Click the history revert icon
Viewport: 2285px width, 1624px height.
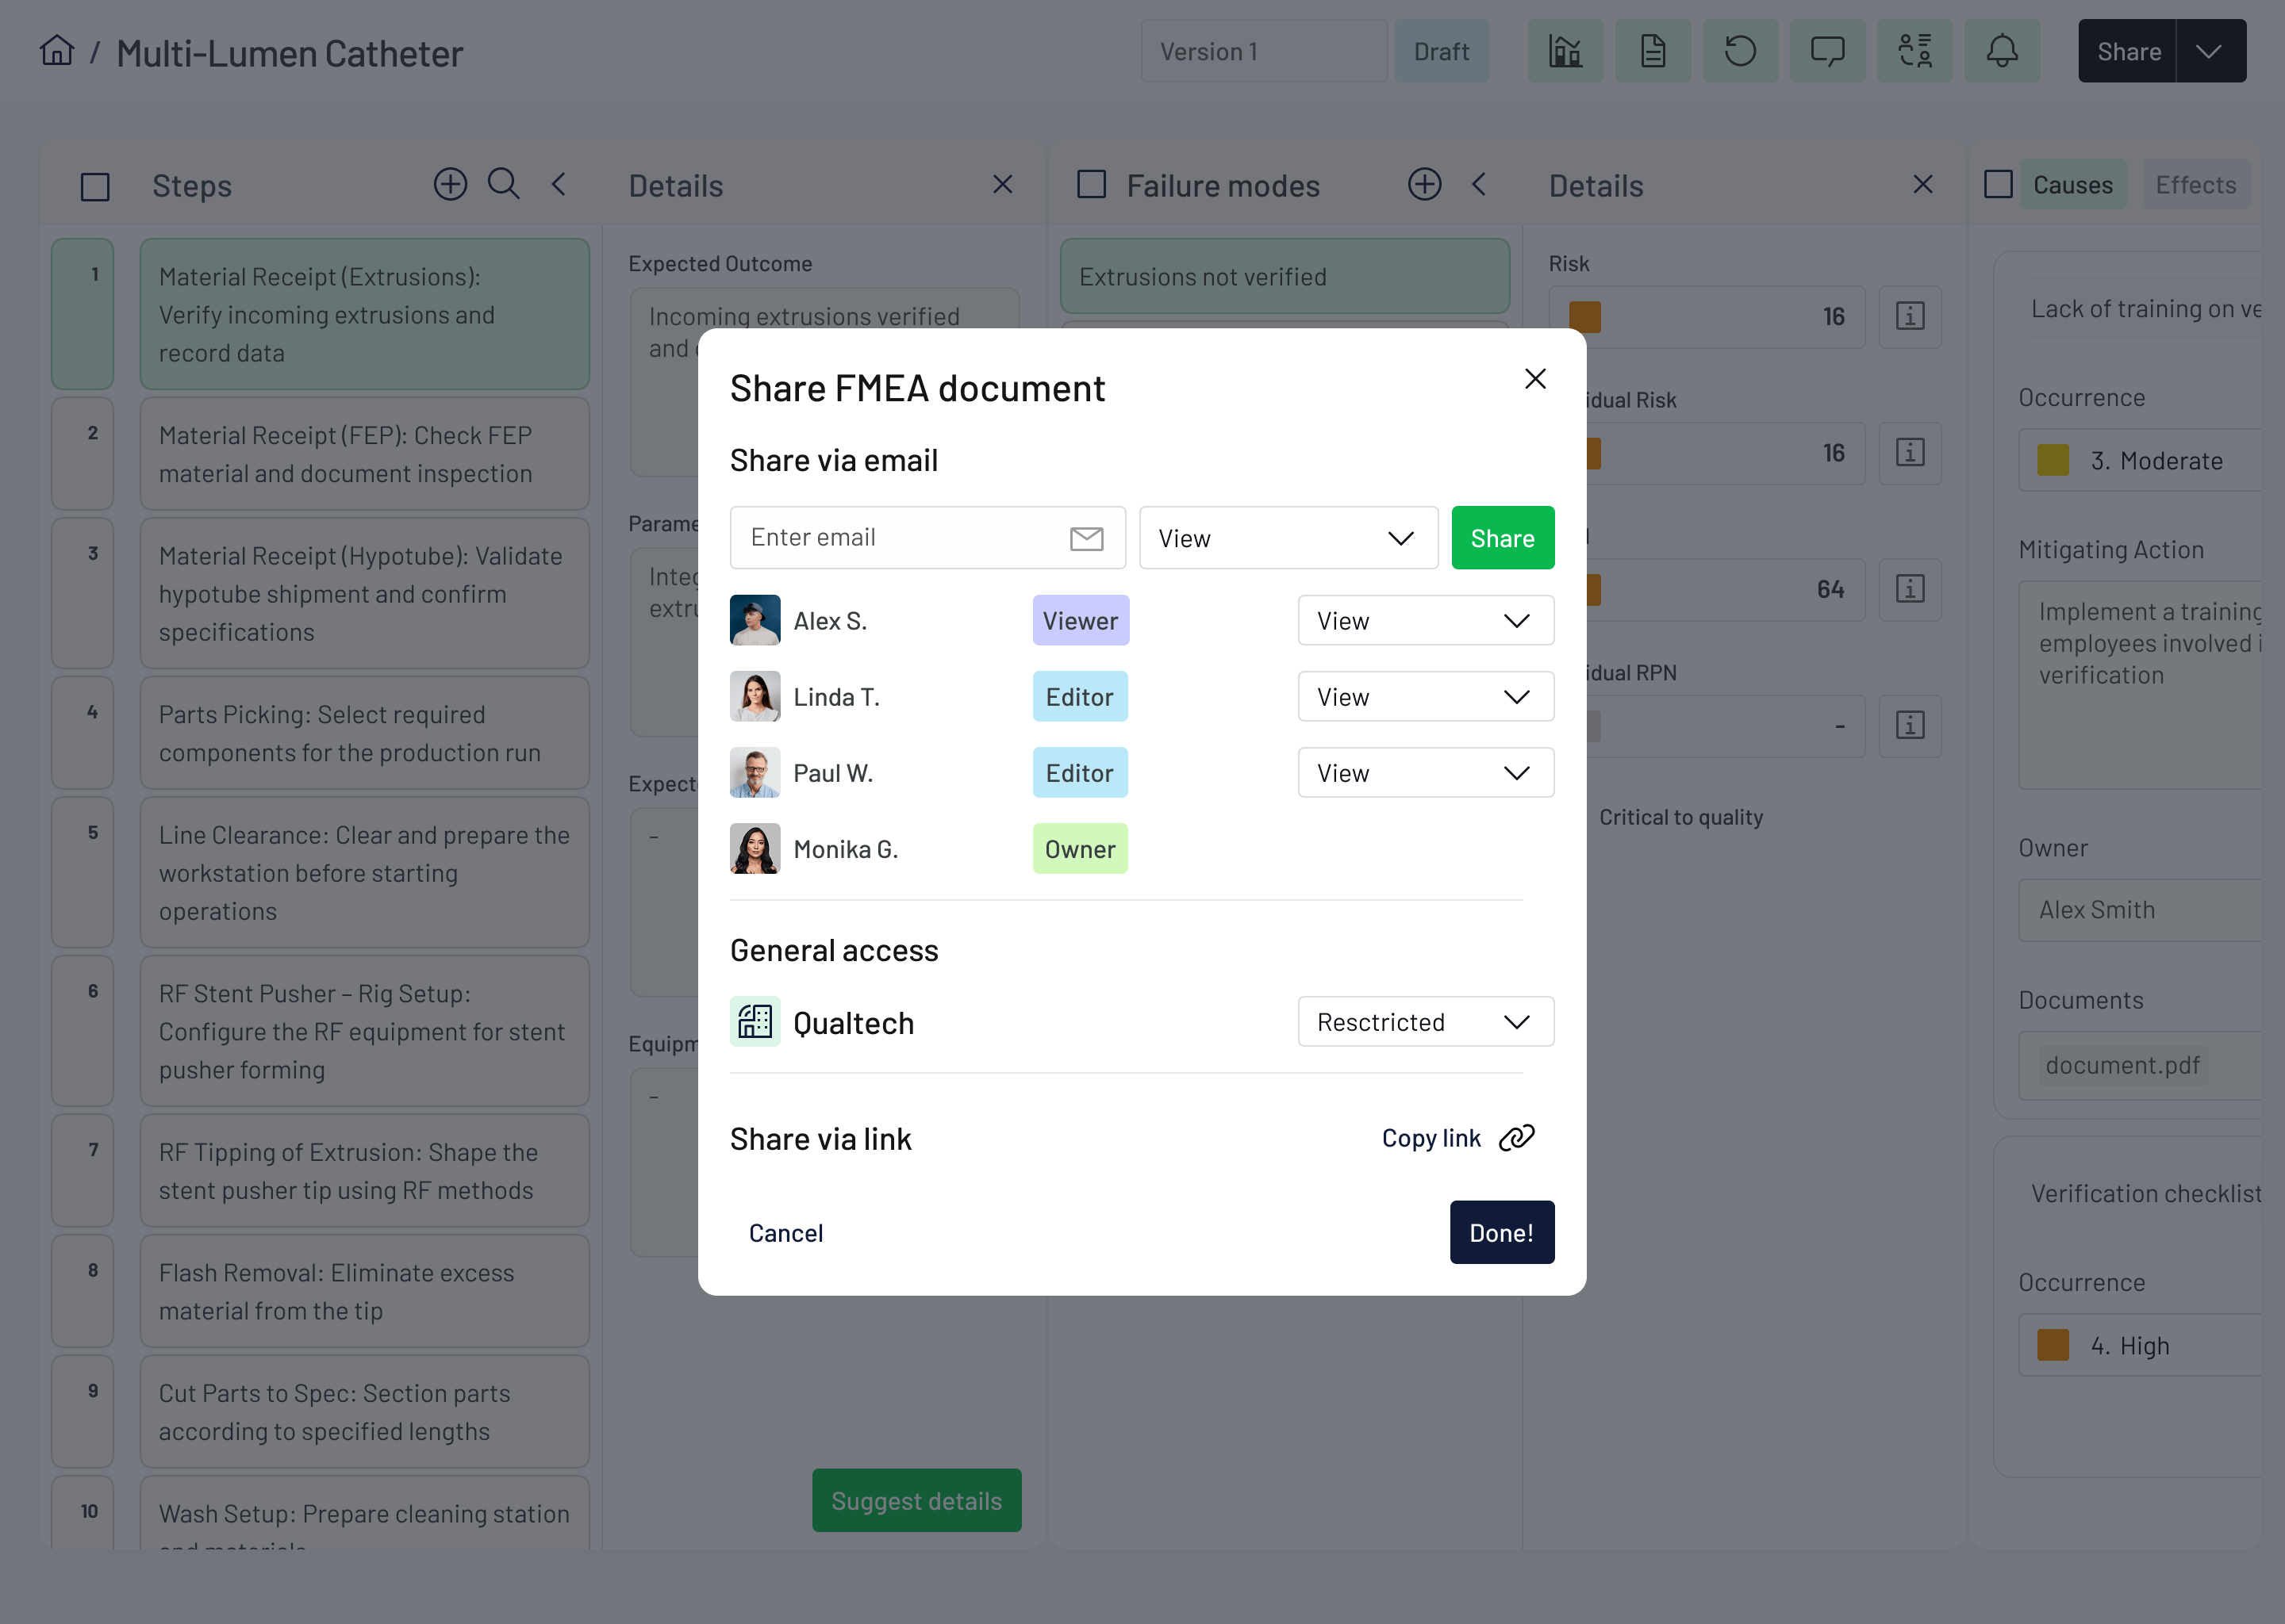pos(1740,51)
